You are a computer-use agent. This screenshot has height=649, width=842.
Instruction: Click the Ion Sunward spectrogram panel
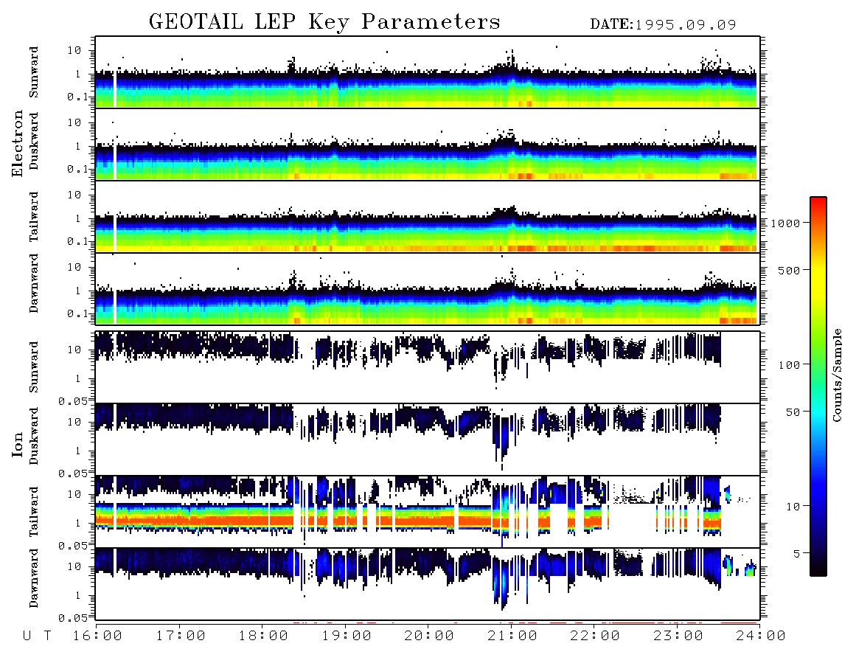click(x=428, y=367)
